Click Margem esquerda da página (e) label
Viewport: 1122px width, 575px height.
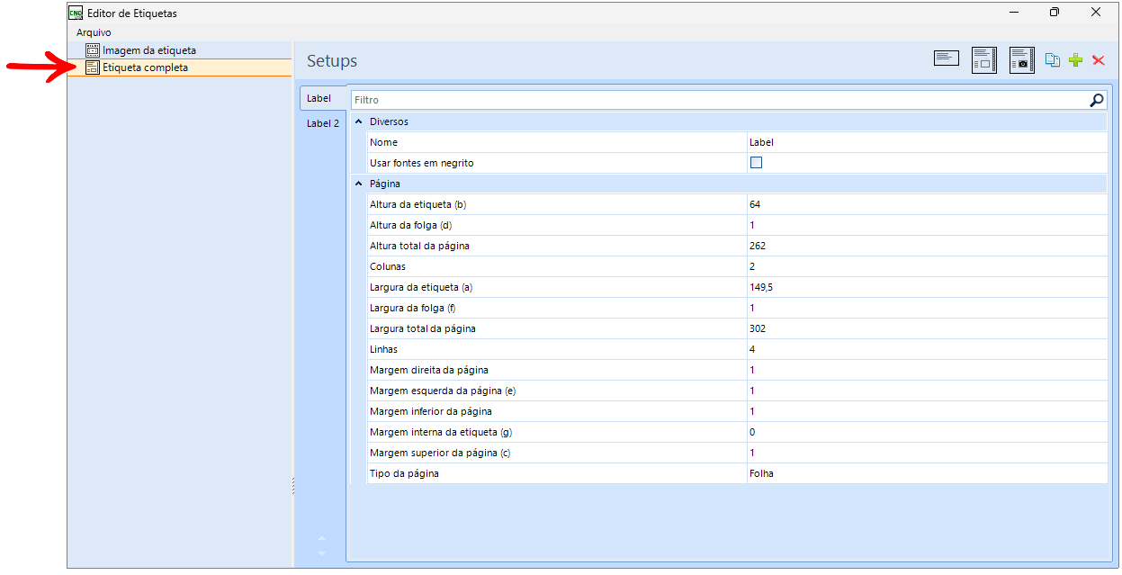[442, 391]
